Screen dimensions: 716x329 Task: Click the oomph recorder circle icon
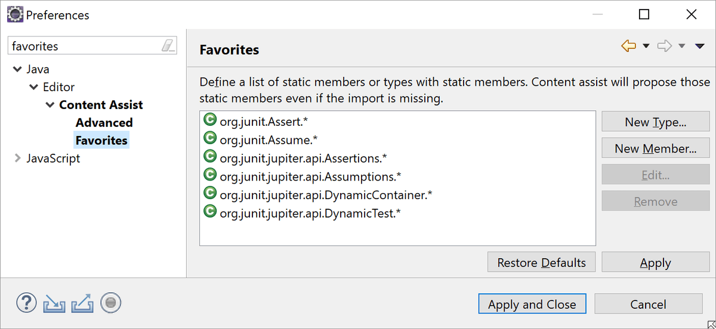click(110, 303)
